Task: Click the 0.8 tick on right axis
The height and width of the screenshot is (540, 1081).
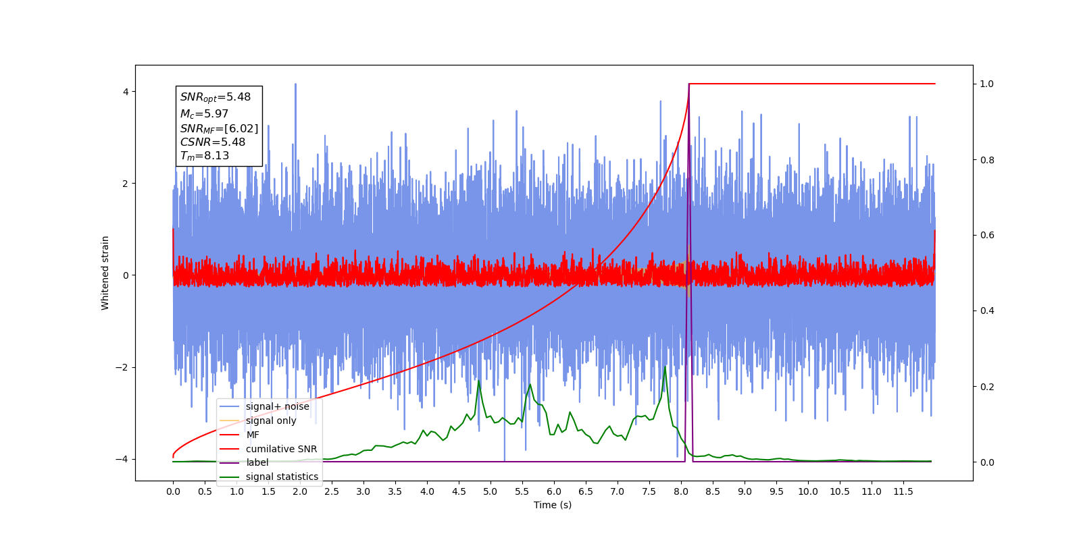Action: (987, 160)
